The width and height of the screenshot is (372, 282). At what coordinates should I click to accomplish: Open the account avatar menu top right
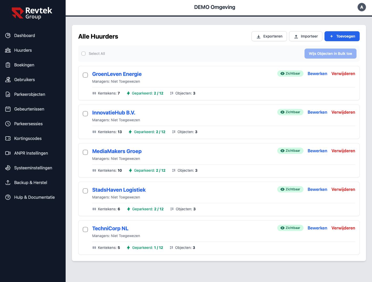coord(361,7)
